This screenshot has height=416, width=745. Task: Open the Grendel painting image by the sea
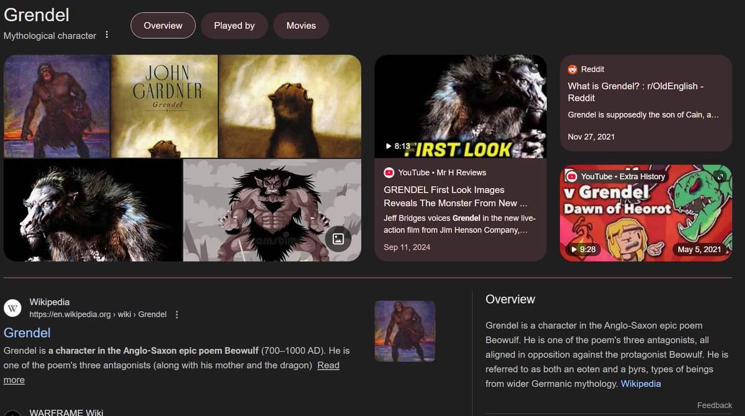click(56, 106)
